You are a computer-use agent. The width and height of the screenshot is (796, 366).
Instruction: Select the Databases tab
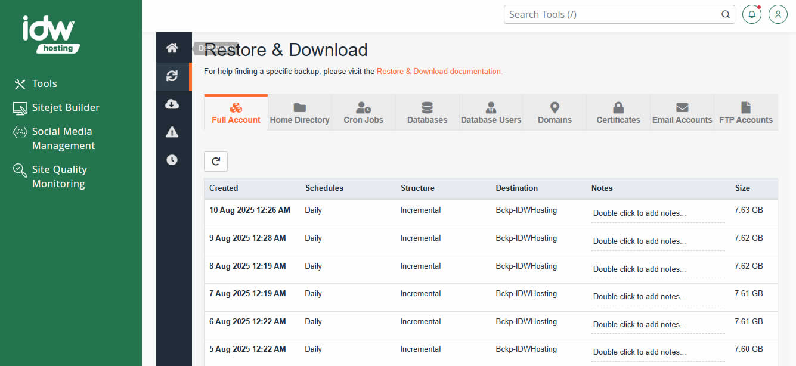click(427, 113)
